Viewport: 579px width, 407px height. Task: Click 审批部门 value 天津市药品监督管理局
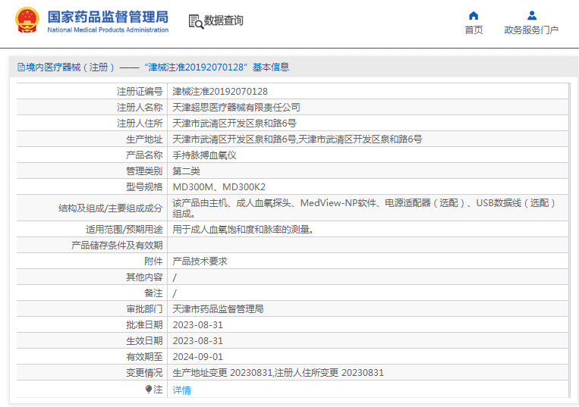pos(218,309)
